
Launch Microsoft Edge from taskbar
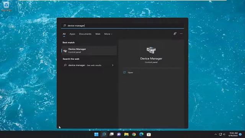[141, 135]
